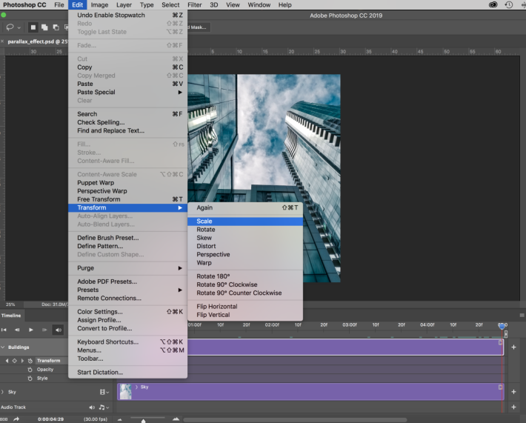Step to next frame in Timeline

44,330
